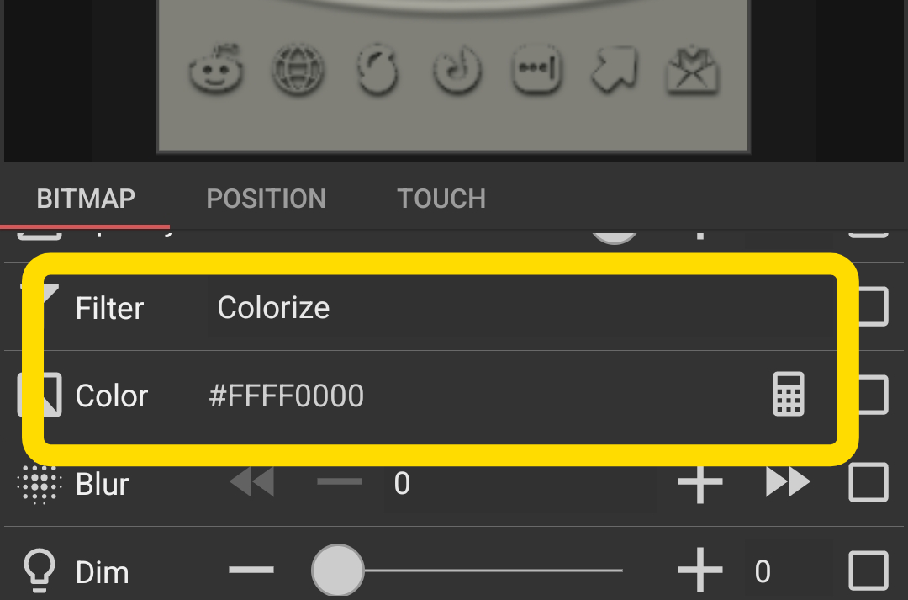Click the Dim slider handle
The height and width of the screenshot is (600, 908).
[x=338, y=571]
